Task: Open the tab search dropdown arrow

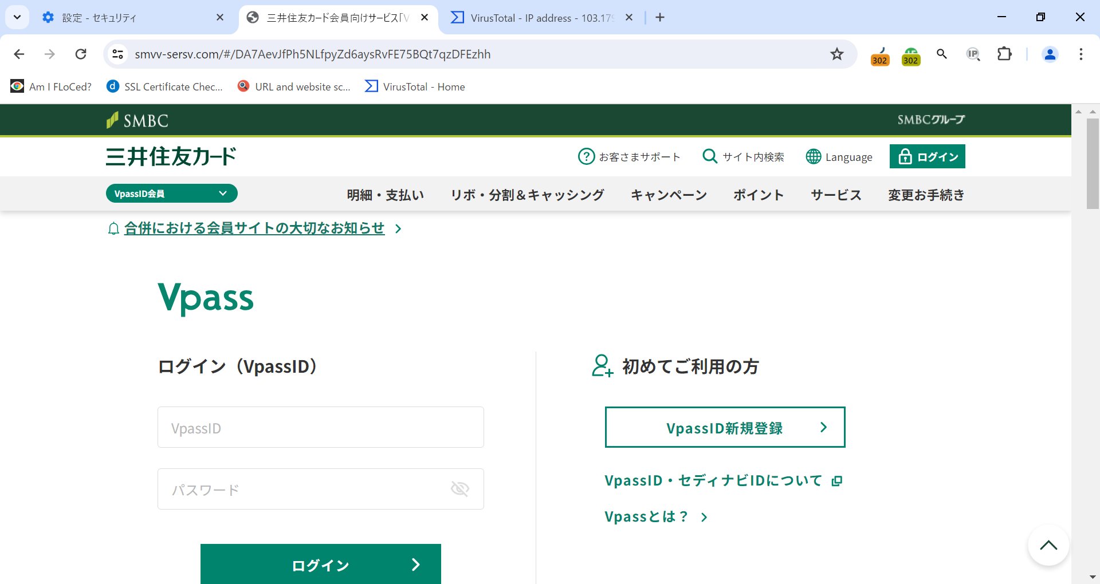Action: click(x=17, y=17)
